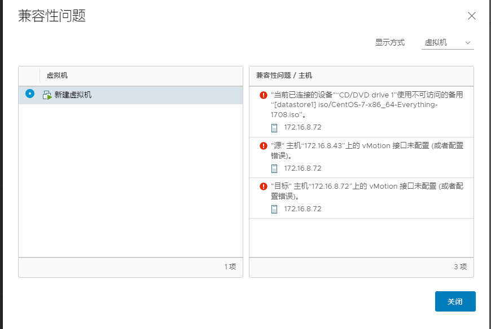Click the source host 172.16.8.43 vMotion message
Image resolution: width=491 pixels, height=329 pixels.
coord(367,150)
